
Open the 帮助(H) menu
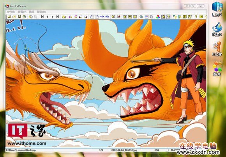pyautogui.click(x=42, y=12)
